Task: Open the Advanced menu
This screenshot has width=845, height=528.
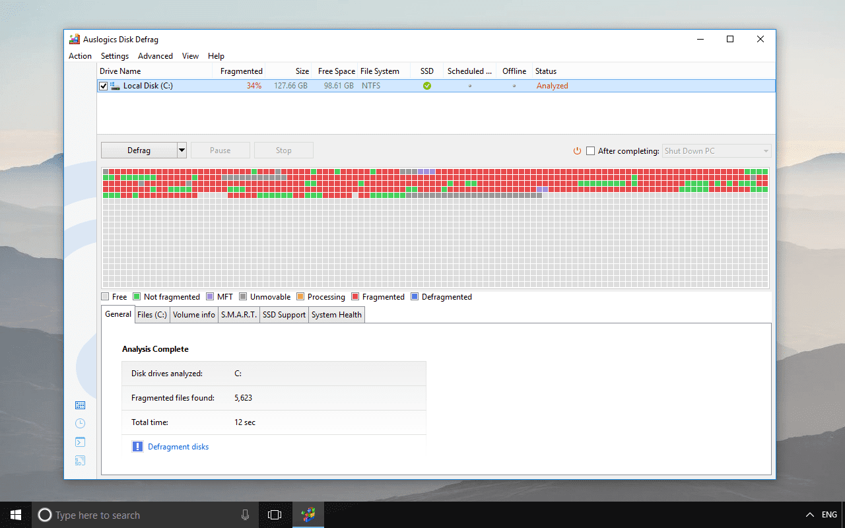Action: [155, 56]
